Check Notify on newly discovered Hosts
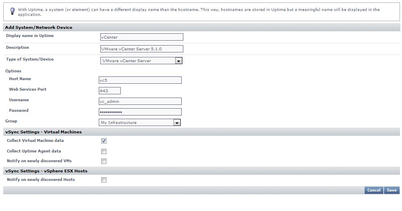The height and width of the screenshot is (211, 402). click(x=104, y=180)
